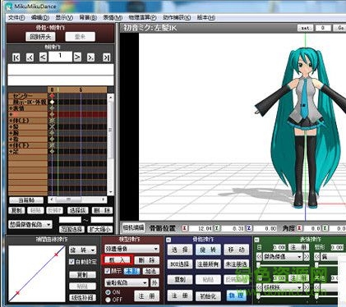The height and width of the screenshot is (307, 346).
Task: Toggle the 显示 checkbox in model panel
Action: click(108, 271)
